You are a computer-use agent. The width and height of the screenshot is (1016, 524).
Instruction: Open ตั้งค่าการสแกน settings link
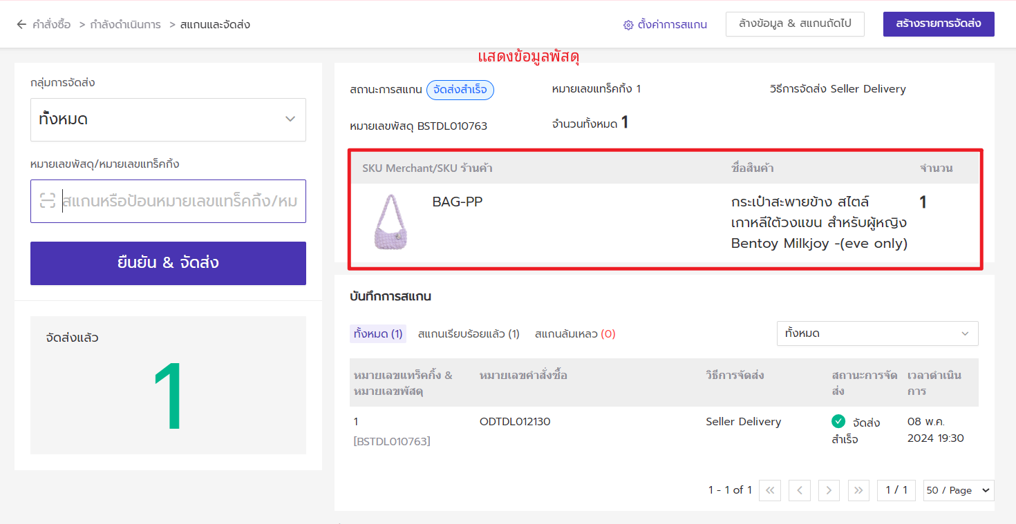tap(672, 25)
